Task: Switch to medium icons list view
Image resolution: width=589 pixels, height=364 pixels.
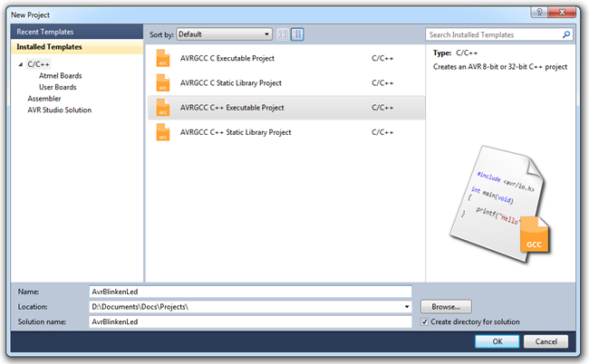Action: tap(297, 34)
